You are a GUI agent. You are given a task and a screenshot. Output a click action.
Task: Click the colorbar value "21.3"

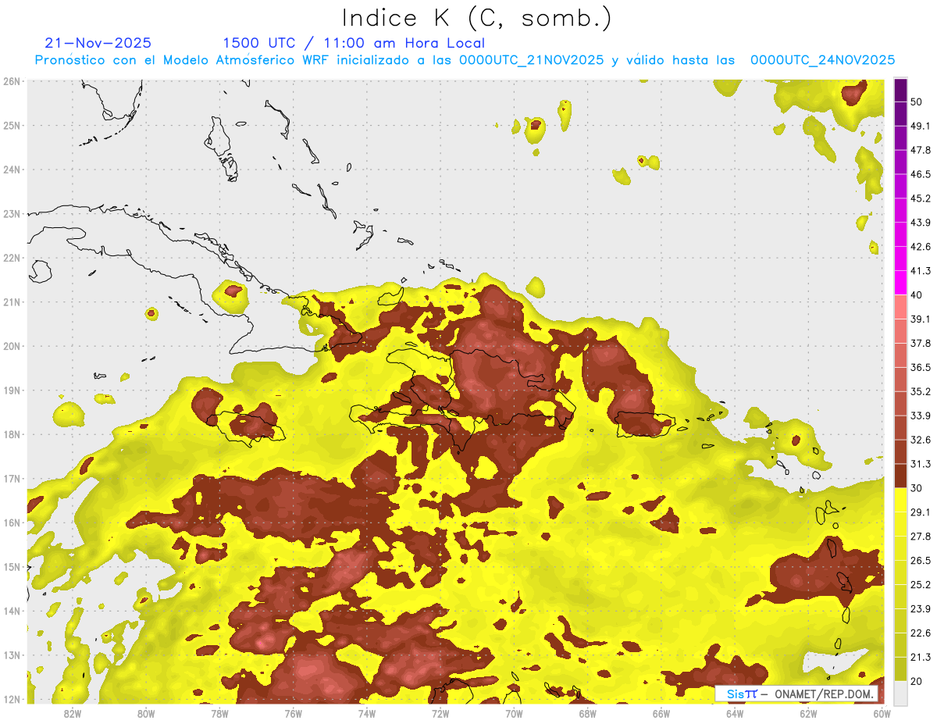[921, 658]
